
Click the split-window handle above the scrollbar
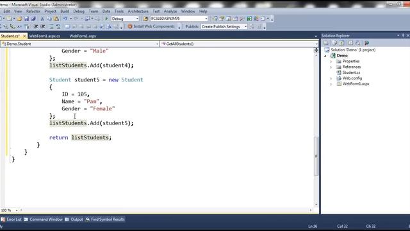tap(316, 50)
